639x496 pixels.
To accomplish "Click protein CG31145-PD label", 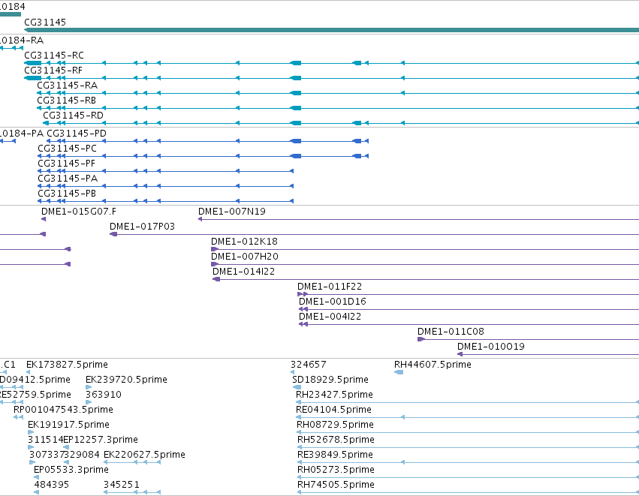I will click(x=77, y=134).
